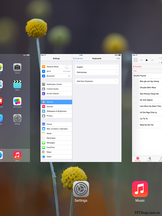Open the Wi-Fi 2Tmobile value

67,71
